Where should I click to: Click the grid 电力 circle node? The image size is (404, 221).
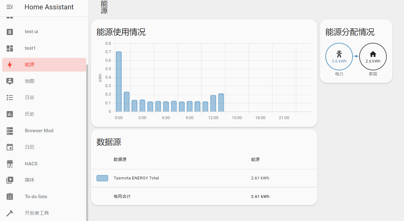(339, 57)
